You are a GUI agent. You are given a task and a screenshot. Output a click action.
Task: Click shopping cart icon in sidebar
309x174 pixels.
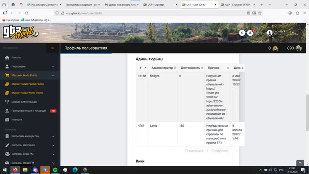click(x=7, y=75)
